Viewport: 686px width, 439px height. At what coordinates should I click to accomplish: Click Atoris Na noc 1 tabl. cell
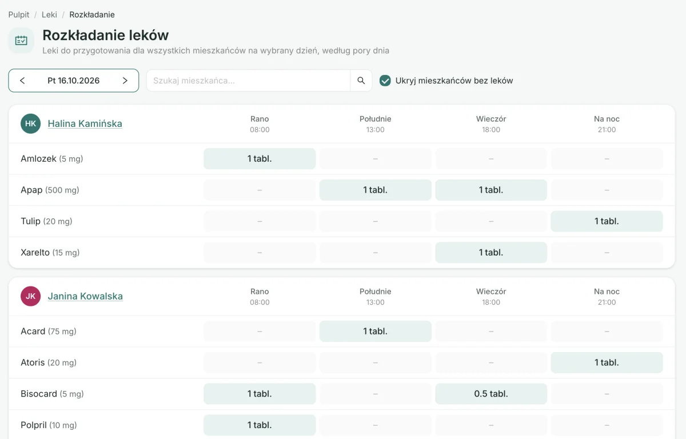607,362
